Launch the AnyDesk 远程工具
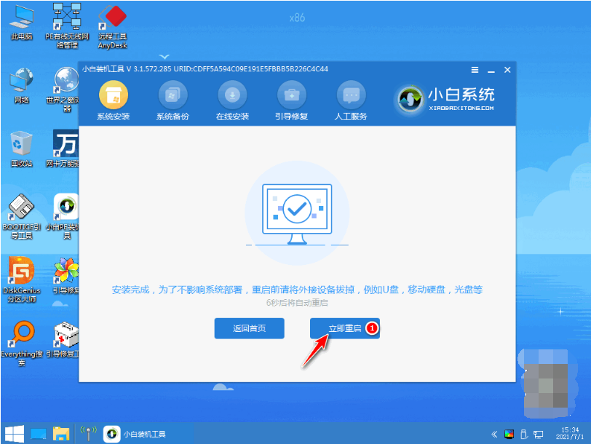Image resolution: width=591 pixels, height=444 pixels. [113, 18]
